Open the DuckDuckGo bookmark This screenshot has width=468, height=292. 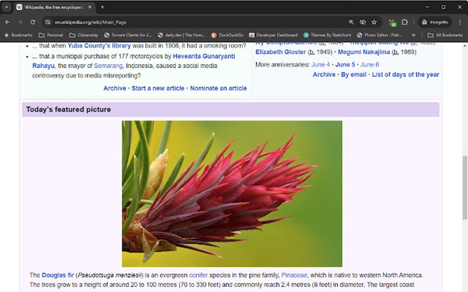pyautogui.click(x=230, y=35)
